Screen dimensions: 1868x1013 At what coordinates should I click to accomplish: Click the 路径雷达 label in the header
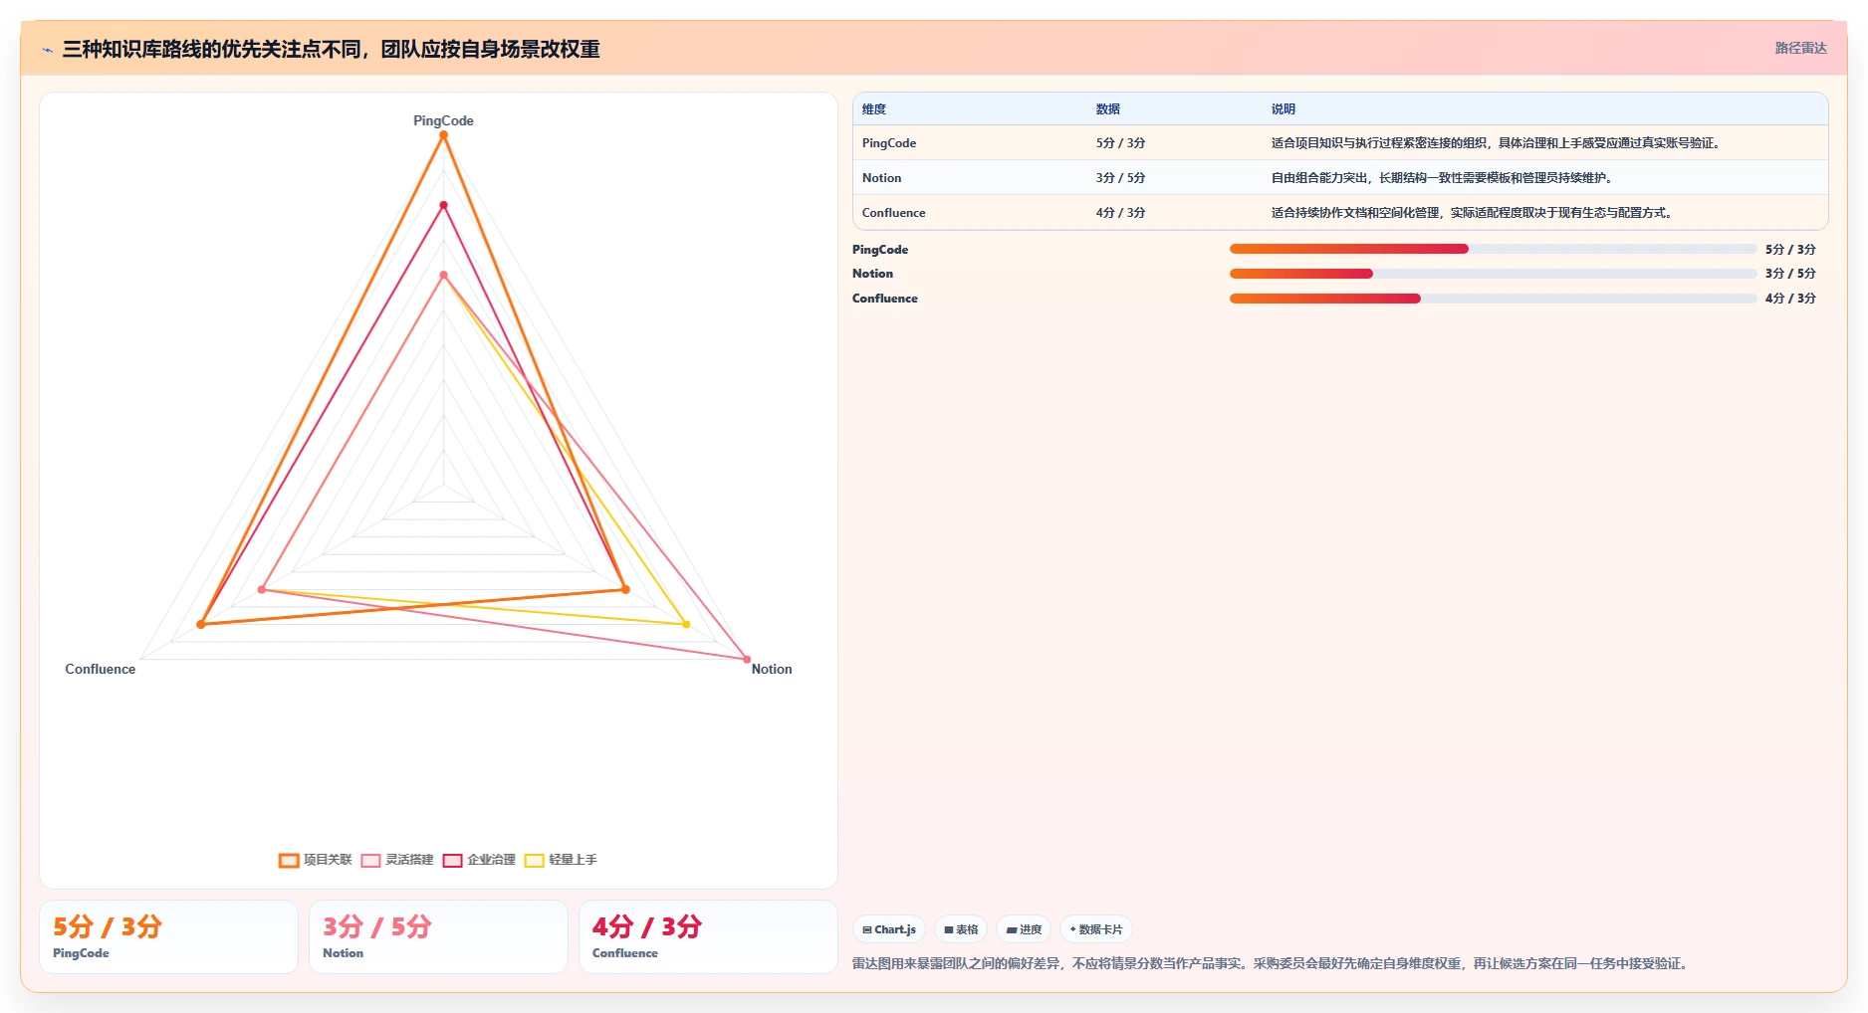click(1800, 48)
